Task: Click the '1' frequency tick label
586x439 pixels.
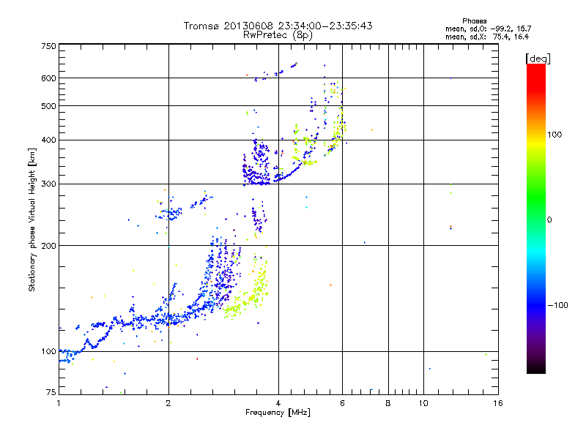Action: coord(59,403)
